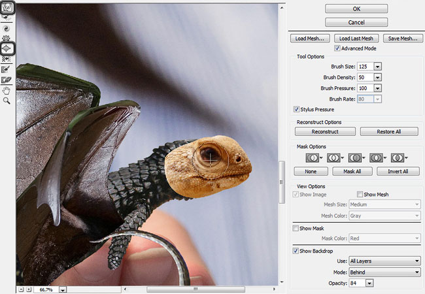425x294 pixels.
Task: Click the zoom out minus button
Action: [x=21, y=289]
